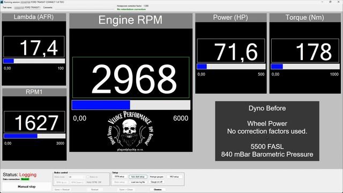The width and height of the screenshot is (343, 193).
Task: Click the Engine RPM gauge header
Action: 131,20
